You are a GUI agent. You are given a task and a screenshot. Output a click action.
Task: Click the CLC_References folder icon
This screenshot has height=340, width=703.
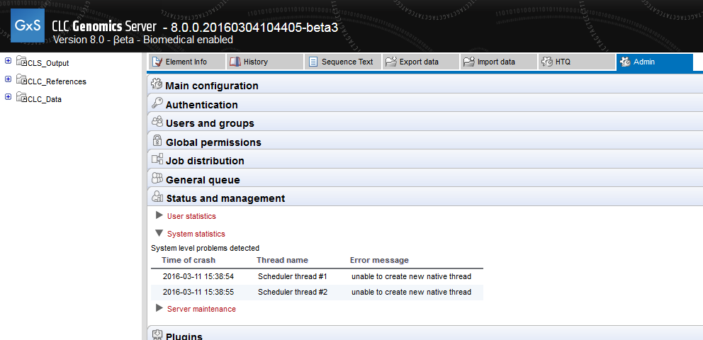click(x=21, y=80)
